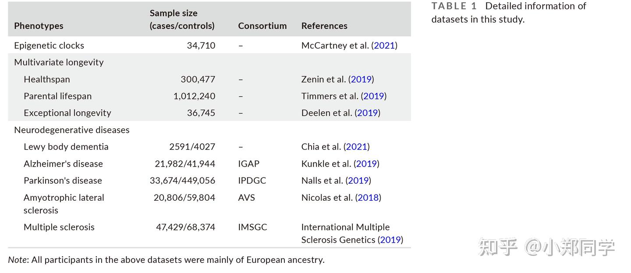This screenshot has width=631, height=273.
Task: Select the IGAP consortium cell
Action: tap(248, 164)
